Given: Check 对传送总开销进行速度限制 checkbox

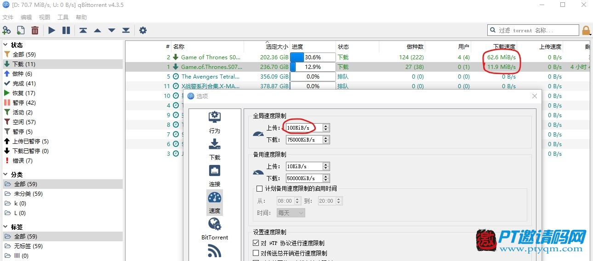Looking at the screenshot, I should click(256, 253).
